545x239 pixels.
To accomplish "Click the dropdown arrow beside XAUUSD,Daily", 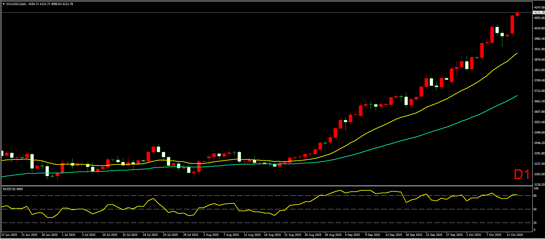I will click(3, 4).
